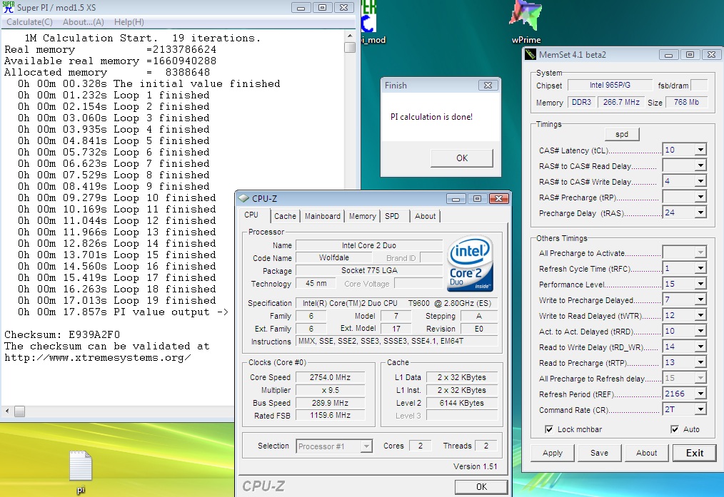The width and height of the screenshot is (724, 497).
Task: Switch to the Mainboard tab in CPU-Z
Action: point(322,216)
